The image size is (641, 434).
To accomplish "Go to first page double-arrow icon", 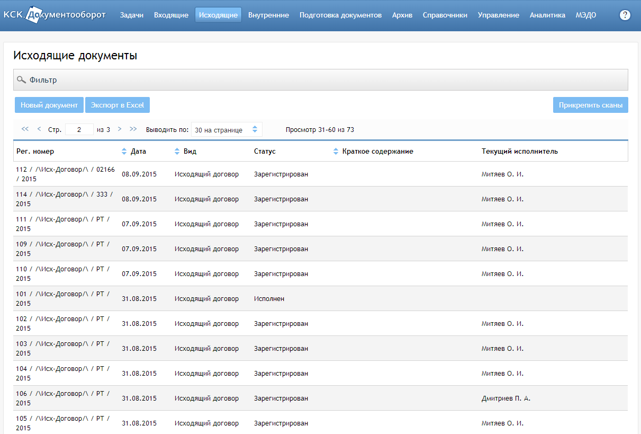I will 25,129.
